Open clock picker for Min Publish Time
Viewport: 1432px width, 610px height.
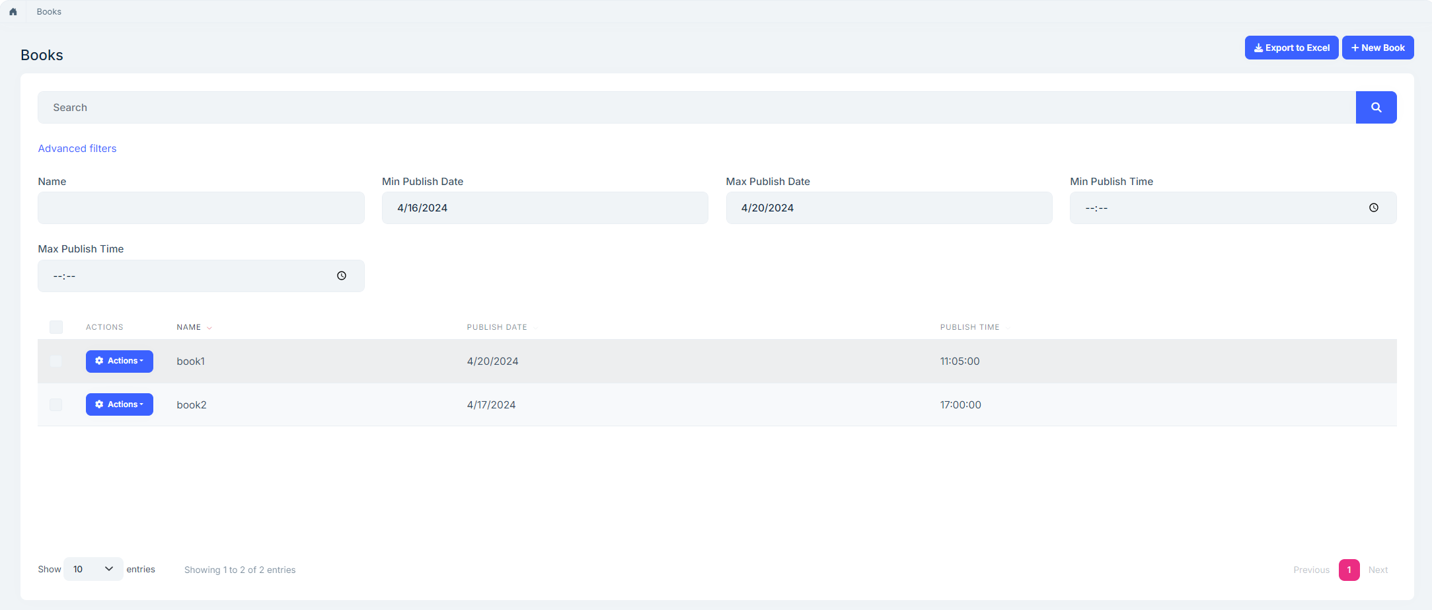(1373, 208)
